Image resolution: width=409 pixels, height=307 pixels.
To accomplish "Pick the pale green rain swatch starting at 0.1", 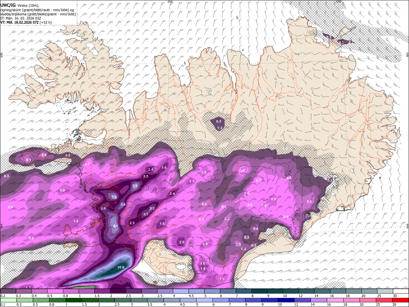I will pos(8,300).
